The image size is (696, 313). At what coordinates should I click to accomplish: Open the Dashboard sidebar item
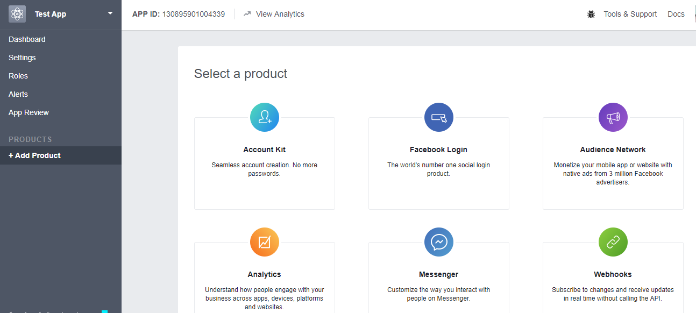click(61, 39)
